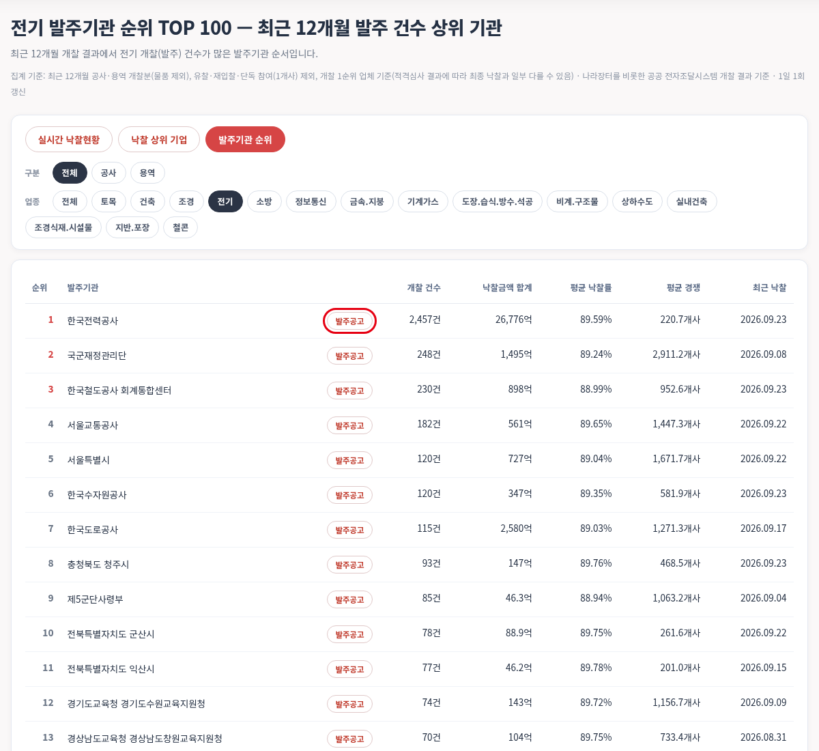This screenshot has height=751, width=819.
Task: Click the 전북특별자치도 군산시 agency name
Action: tap(111, 634)
